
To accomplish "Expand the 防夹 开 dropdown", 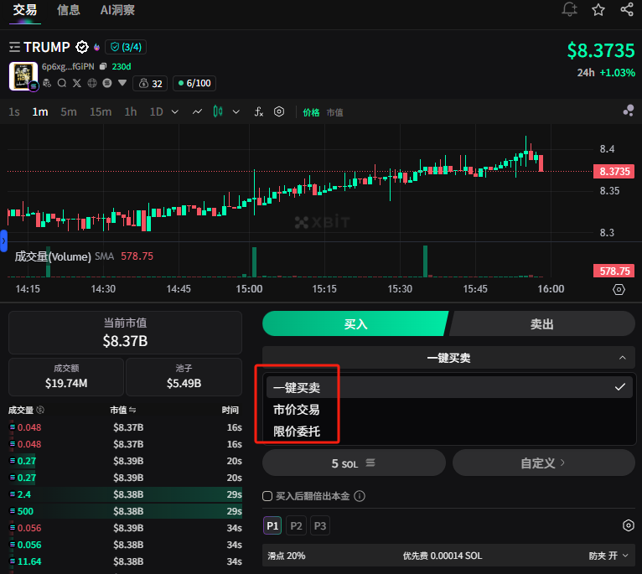I will click(x=608, y=556).
